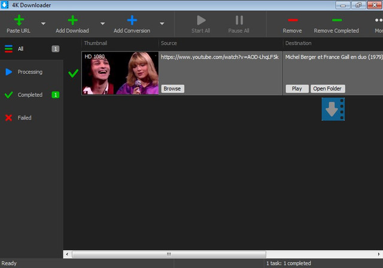Click the Browse button under source URL
The height and width of the screenshot is (268, 383).
(x=172, y=89)
